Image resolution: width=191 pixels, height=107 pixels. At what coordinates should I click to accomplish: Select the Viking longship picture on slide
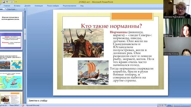pyautogui.click(x=93, y=73)
